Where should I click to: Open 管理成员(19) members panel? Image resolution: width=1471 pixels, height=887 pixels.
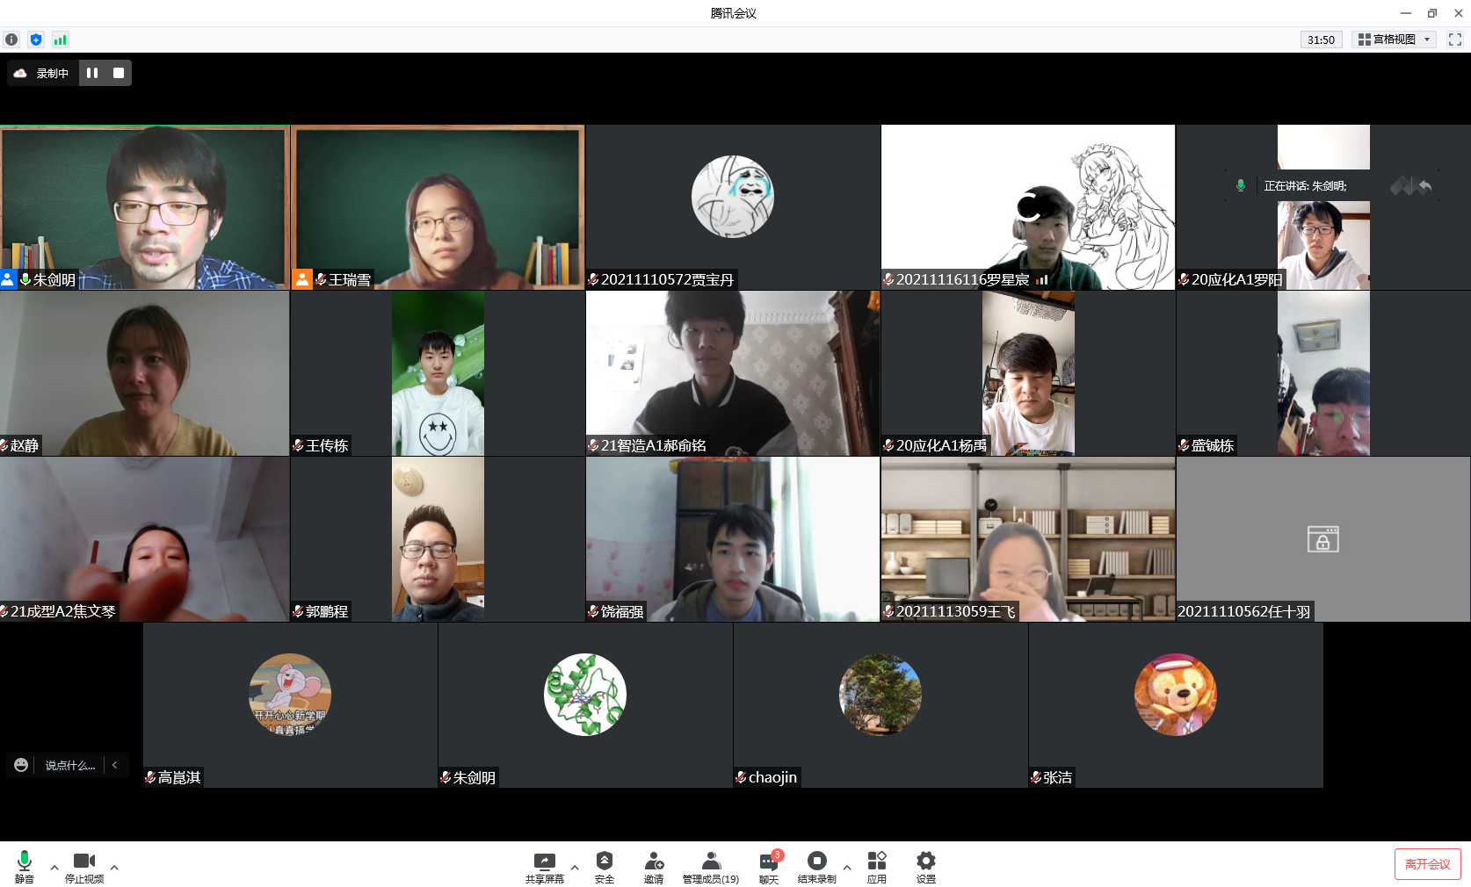711,866
